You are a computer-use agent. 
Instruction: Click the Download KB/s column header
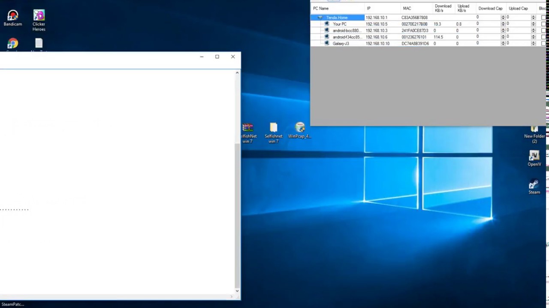[x=443, y=8]
